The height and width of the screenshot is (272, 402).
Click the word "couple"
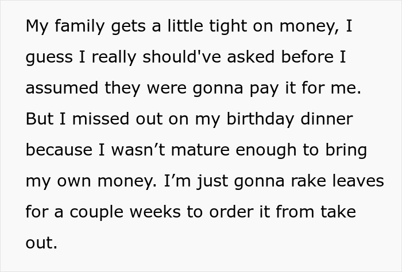tap(93, 211)
